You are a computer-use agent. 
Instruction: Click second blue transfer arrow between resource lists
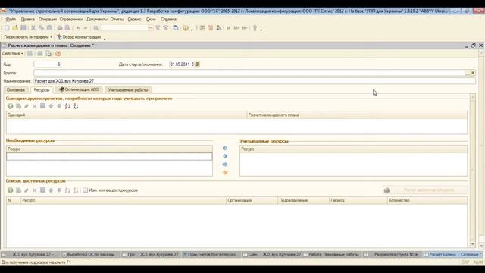pos(225,156)
